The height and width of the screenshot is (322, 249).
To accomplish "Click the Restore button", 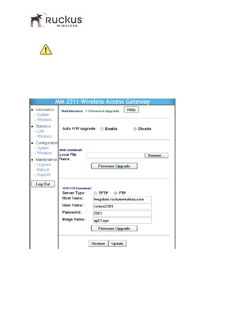I will [98, 244].
